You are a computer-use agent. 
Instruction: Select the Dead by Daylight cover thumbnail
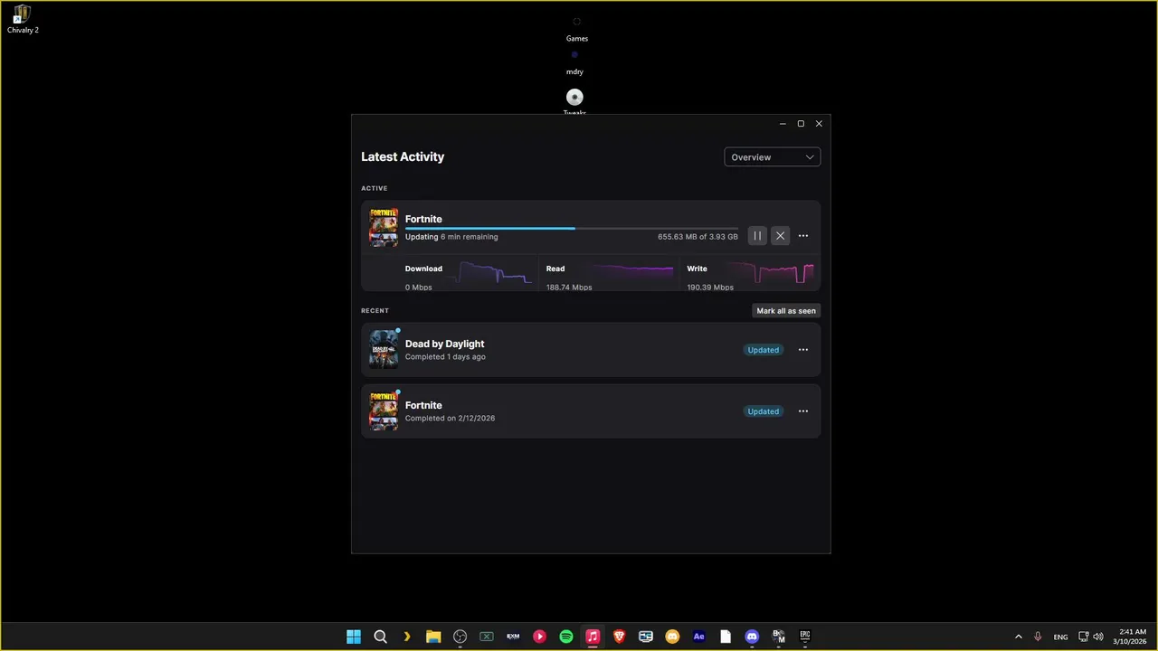click(x=384, y=350)
